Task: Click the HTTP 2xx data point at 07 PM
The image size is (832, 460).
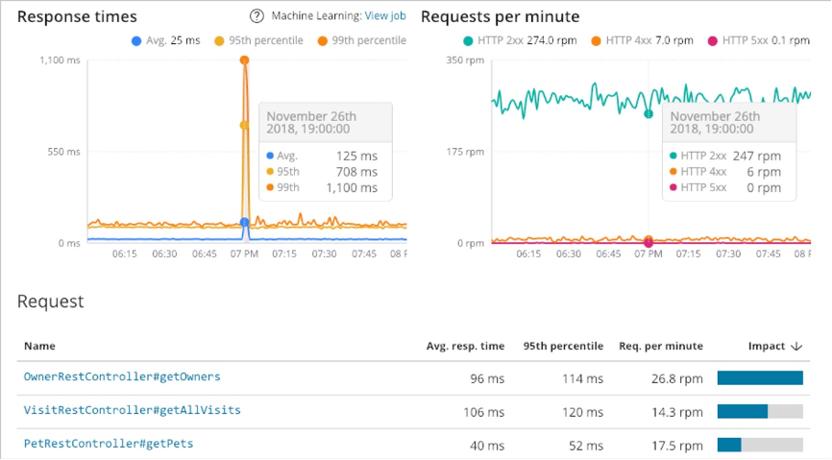Action: point(648,113)
